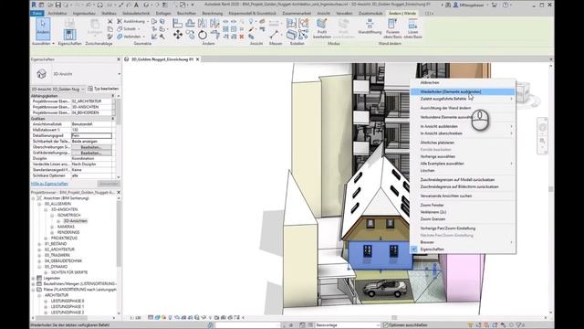The width and height of the screenshot is (584, 329).
Task: Click the Messen measure tool icon
Action: click(274, 35)
